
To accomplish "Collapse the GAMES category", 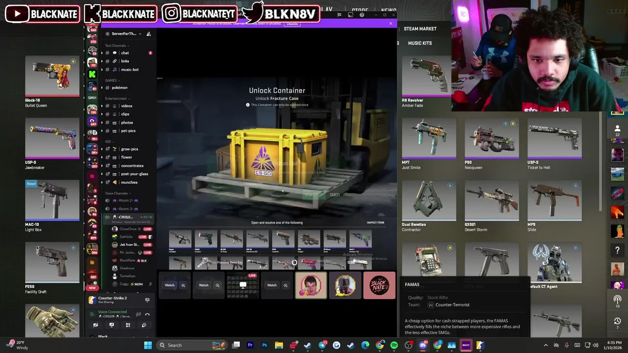I will [x=112, y=80].
